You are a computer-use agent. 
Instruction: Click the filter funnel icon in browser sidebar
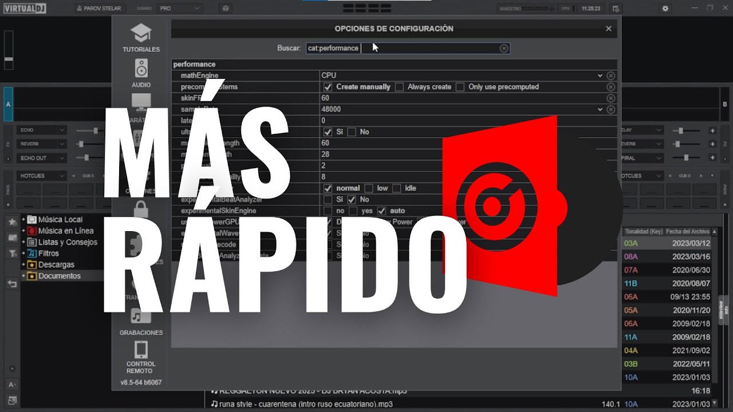[x=12, y=253]
